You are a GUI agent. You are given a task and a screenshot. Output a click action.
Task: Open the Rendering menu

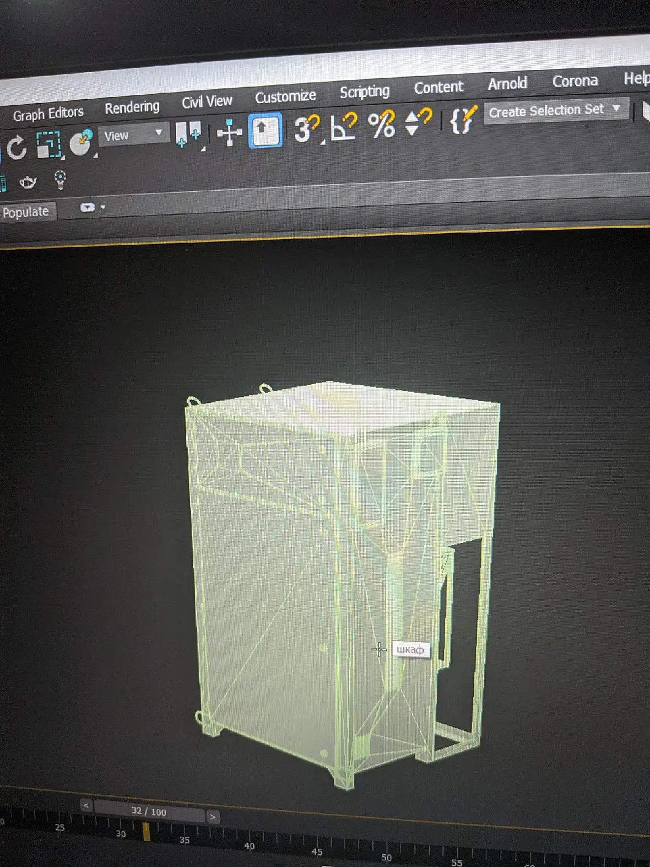[132, 107]
